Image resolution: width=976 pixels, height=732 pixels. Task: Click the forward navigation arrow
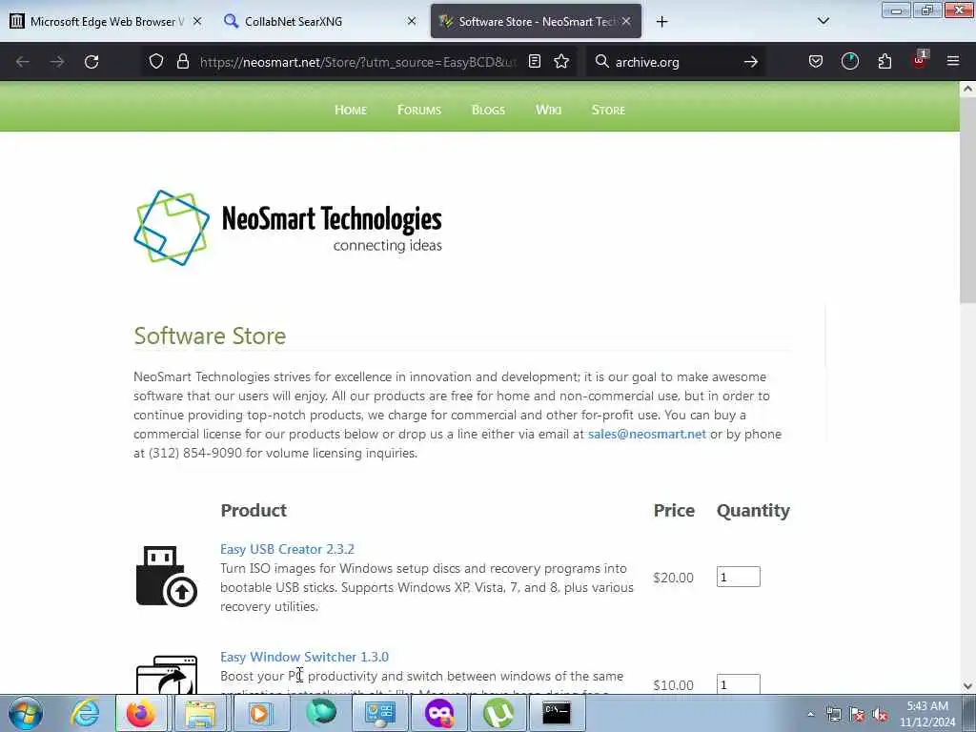56,62
